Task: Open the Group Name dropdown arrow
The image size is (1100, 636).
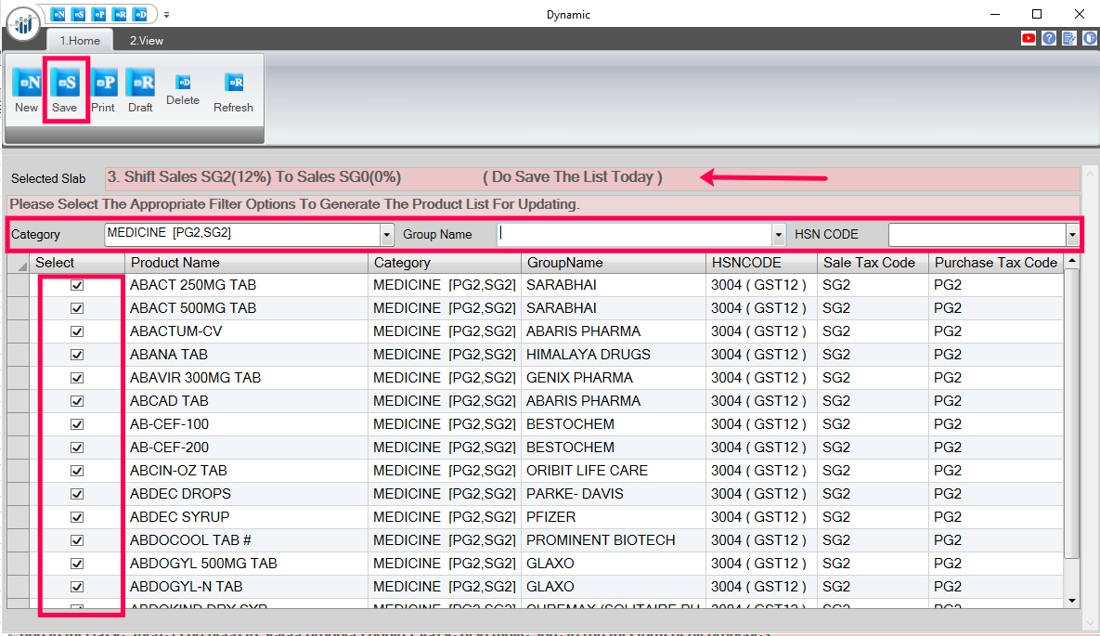Action: click(779, 235)
